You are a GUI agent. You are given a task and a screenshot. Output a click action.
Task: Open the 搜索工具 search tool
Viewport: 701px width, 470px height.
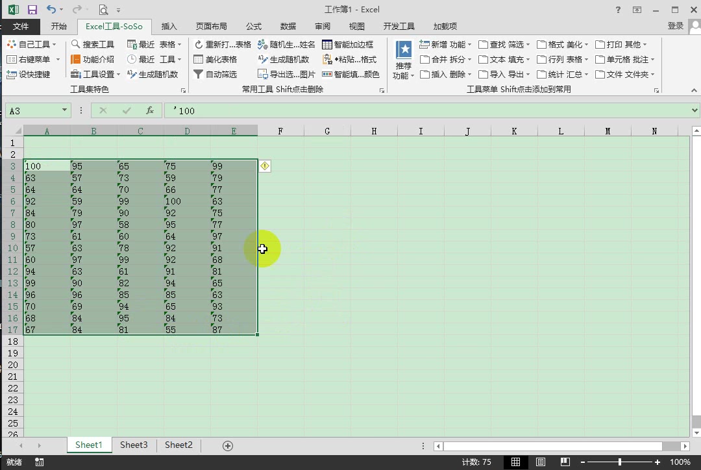coord(95,43)
